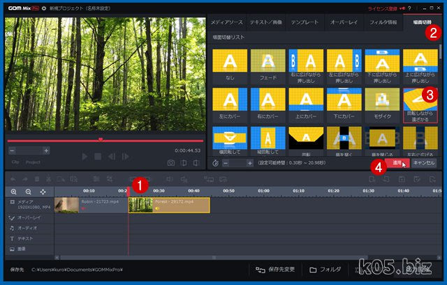Click the テキスト track T icon
The height and width of the screenshot is (285, 447).
[x=13, y=238]
